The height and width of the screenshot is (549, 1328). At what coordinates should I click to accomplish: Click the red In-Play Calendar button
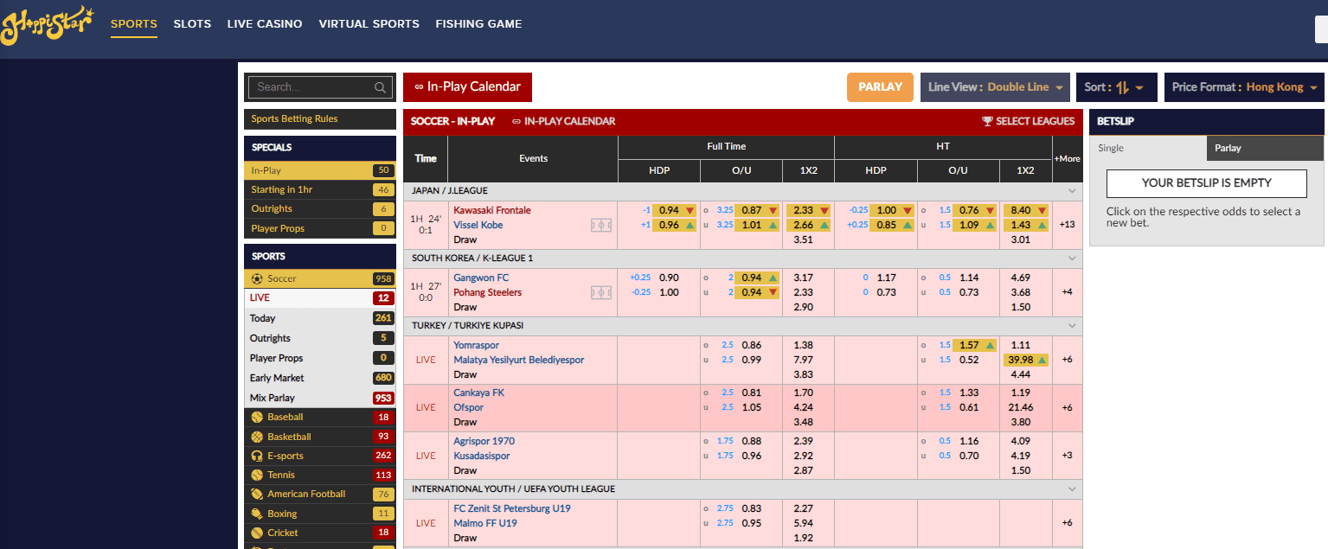click(x=467, y=87)
